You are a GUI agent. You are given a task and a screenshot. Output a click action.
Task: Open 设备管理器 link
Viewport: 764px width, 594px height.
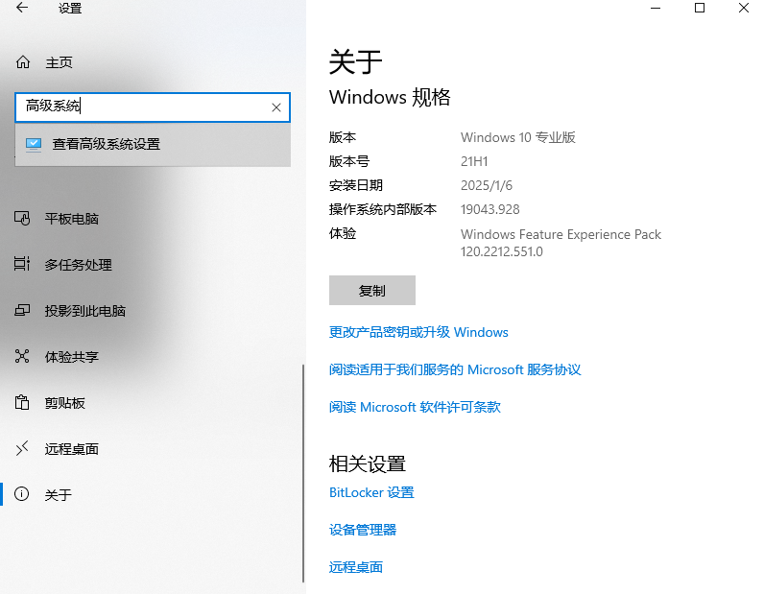(x=363, y=530)
